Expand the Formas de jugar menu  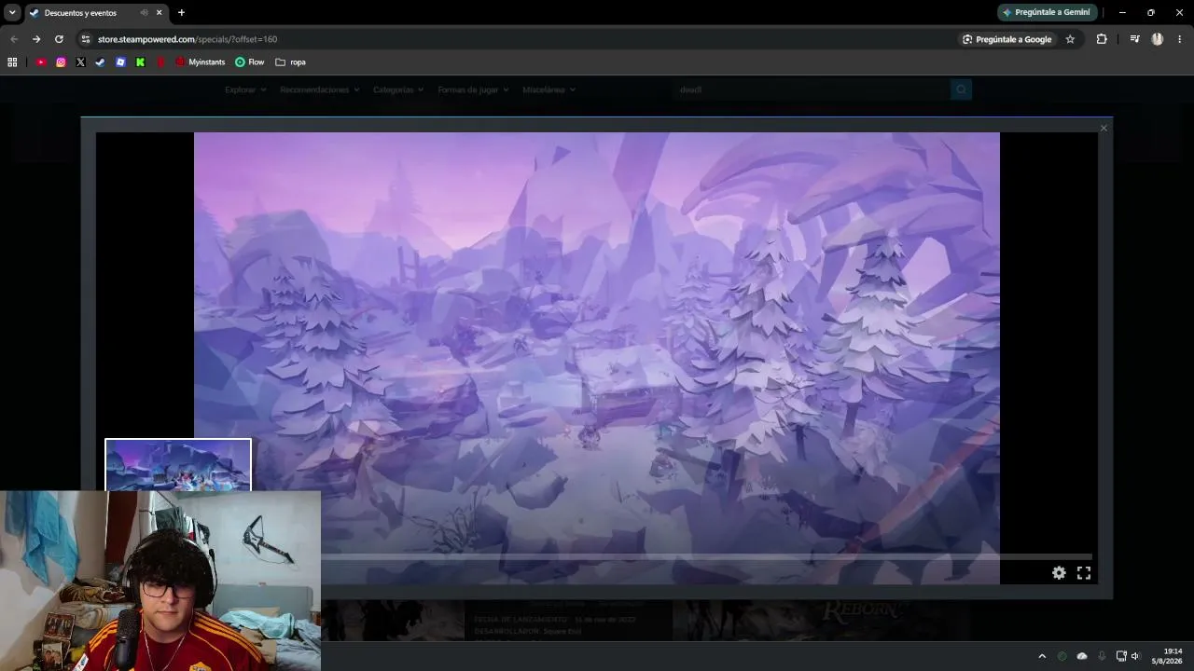(473, 89)
